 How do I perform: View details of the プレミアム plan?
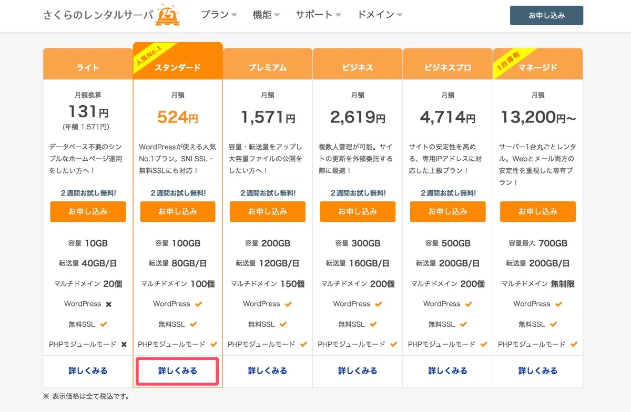click(x=268, y=370)
